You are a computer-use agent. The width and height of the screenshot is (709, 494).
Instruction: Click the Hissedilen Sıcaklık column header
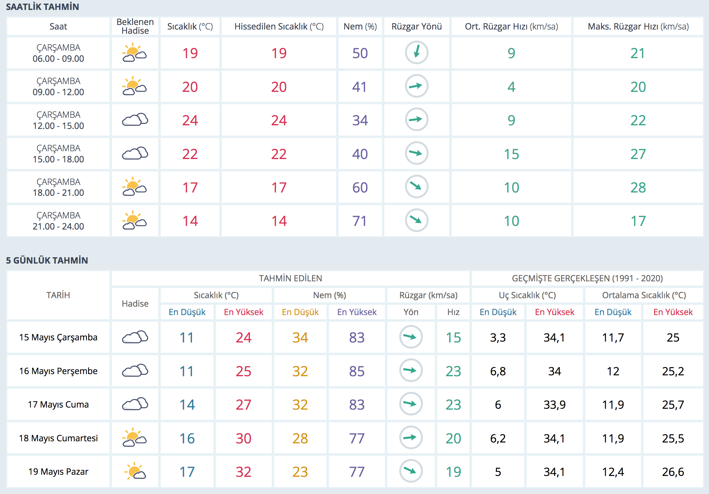279,27
